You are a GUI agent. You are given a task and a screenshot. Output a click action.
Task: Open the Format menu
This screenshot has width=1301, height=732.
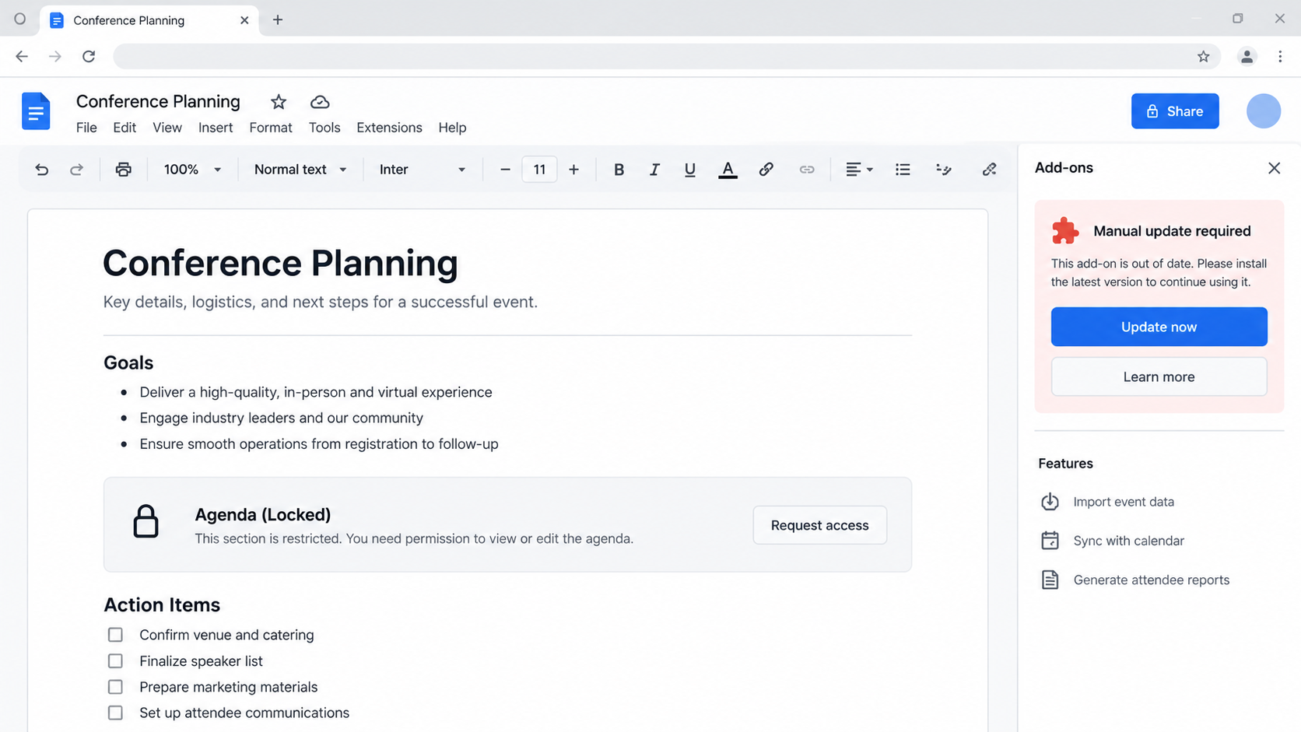(271, 128)
